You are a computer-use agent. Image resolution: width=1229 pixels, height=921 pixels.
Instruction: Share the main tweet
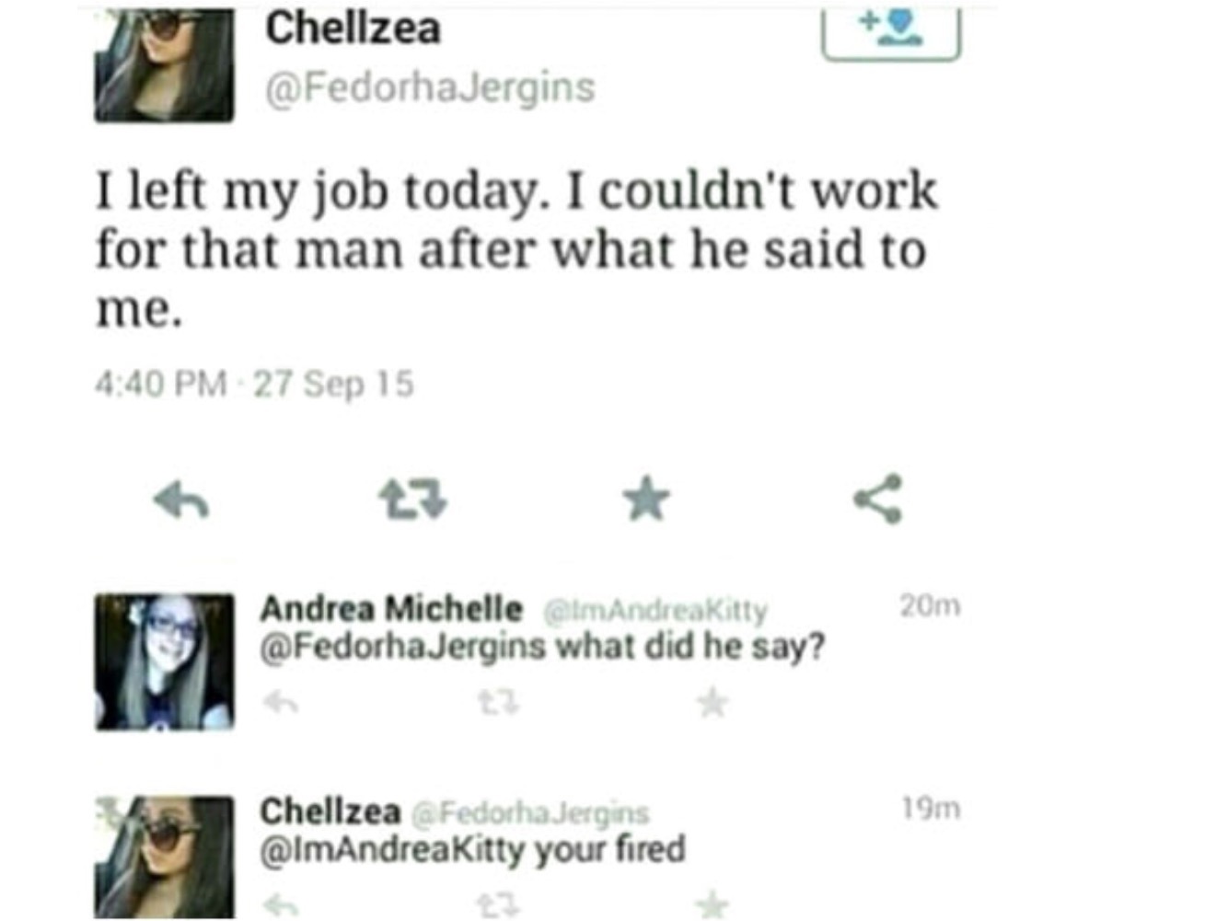tap(878, 500)
